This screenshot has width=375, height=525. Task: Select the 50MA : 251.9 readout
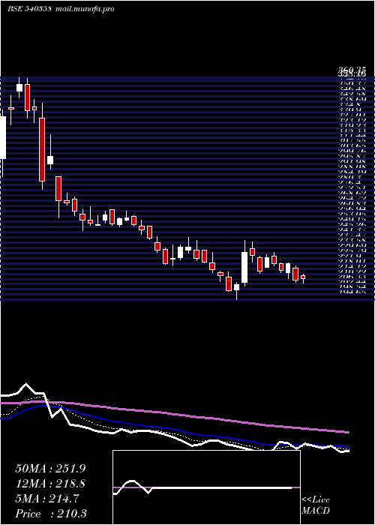click(50, 469)
